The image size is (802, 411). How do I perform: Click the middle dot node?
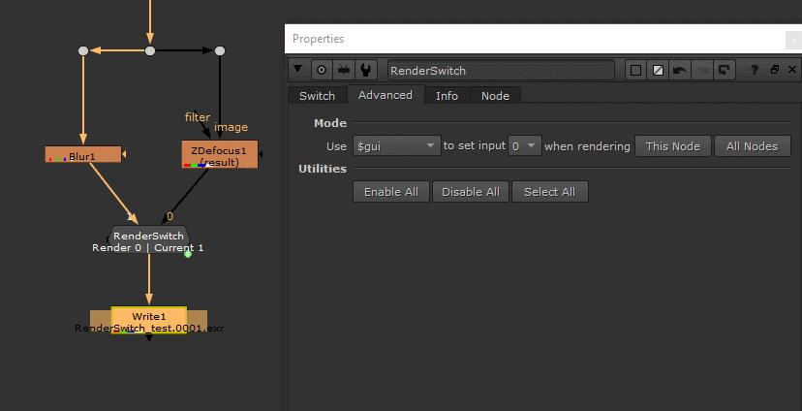tap(150, 50)
